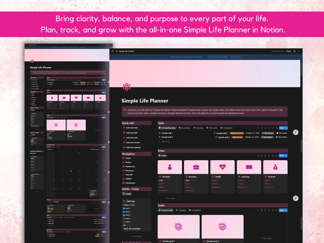Filter the Areas database
Screen dimensions: 324x243
(x=258, y=156)
